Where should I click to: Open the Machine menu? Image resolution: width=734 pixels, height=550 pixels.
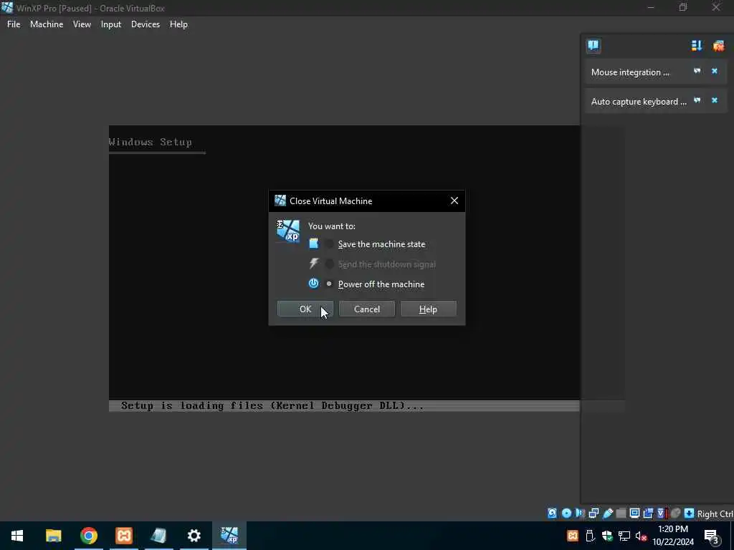[47, 24]
